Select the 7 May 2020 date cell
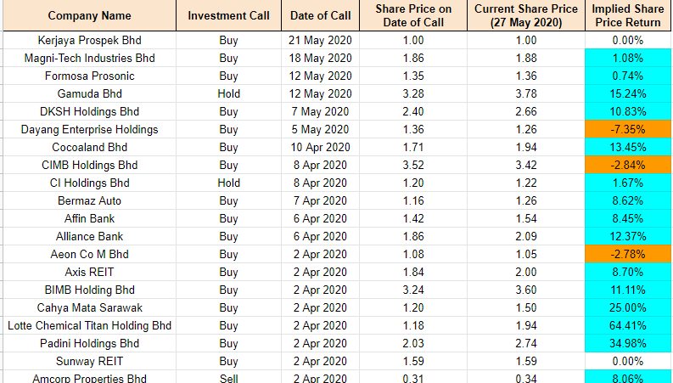Image resolution: width=673 pixels, height=383 pixels. (x=320, y=111)
